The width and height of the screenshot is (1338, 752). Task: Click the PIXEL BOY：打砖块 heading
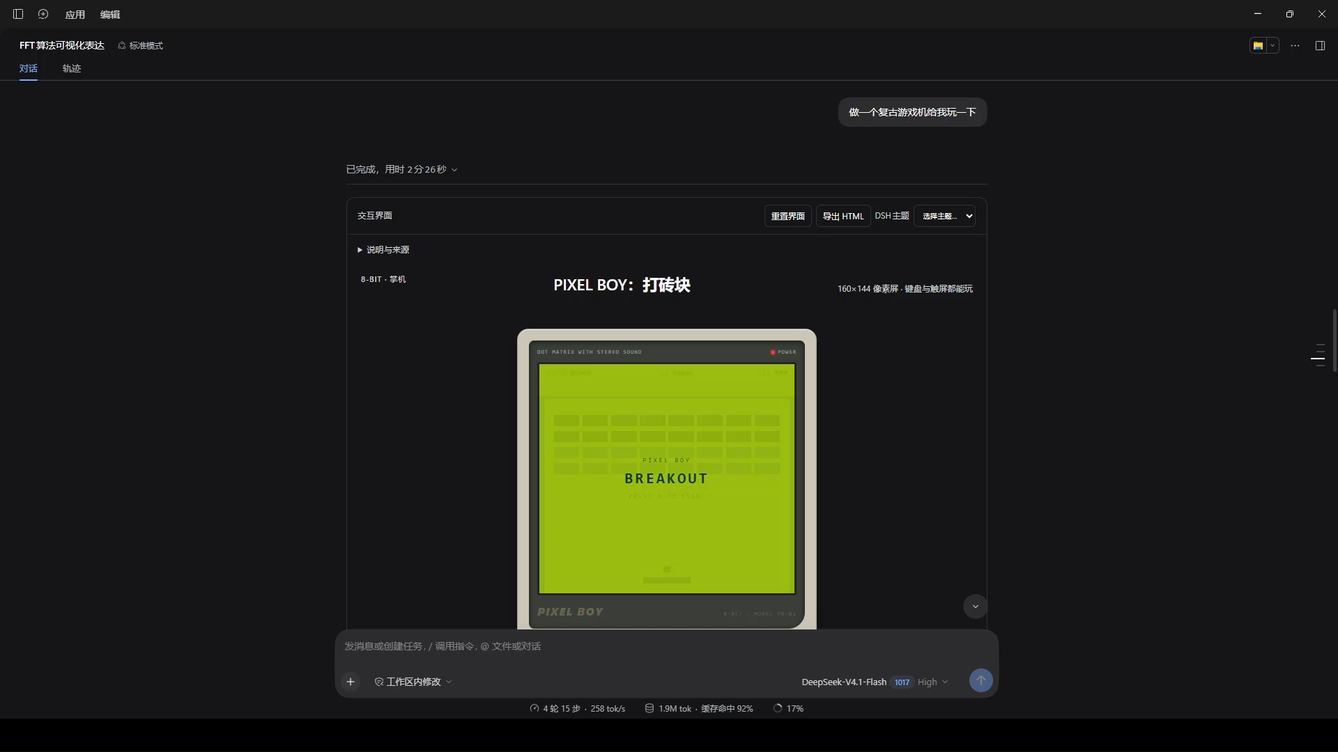(622, 285)
